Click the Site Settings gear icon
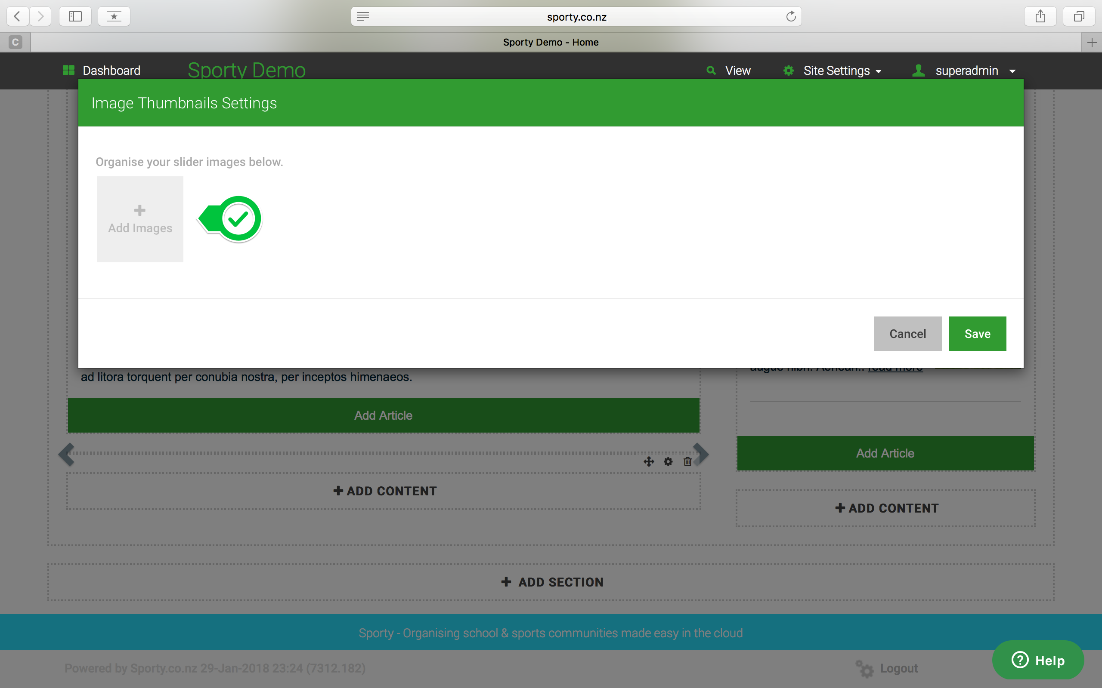Screen dimensions: 1102x688 (x=789, y=71)
